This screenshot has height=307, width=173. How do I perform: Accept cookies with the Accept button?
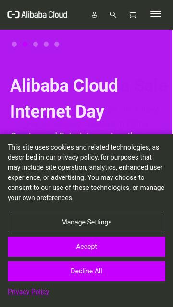(x=86, y=247)
